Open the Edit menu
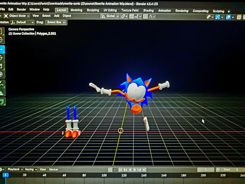The width and height of the screenshot is (245, 184). (x=11, y=9)
